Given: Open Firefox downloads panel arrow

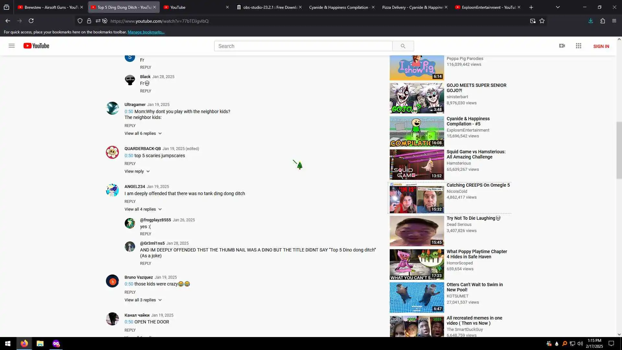Looking at the screenshot, I should tap(591, 21).
